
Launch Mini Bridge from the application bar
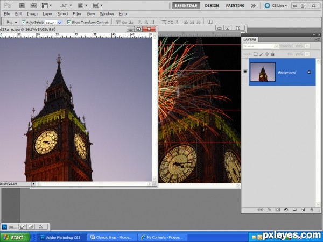pos(33,5)
